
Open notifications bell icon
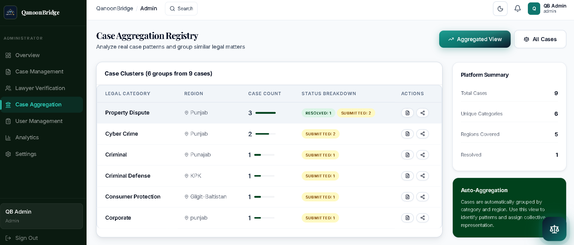tap(518, 9)
